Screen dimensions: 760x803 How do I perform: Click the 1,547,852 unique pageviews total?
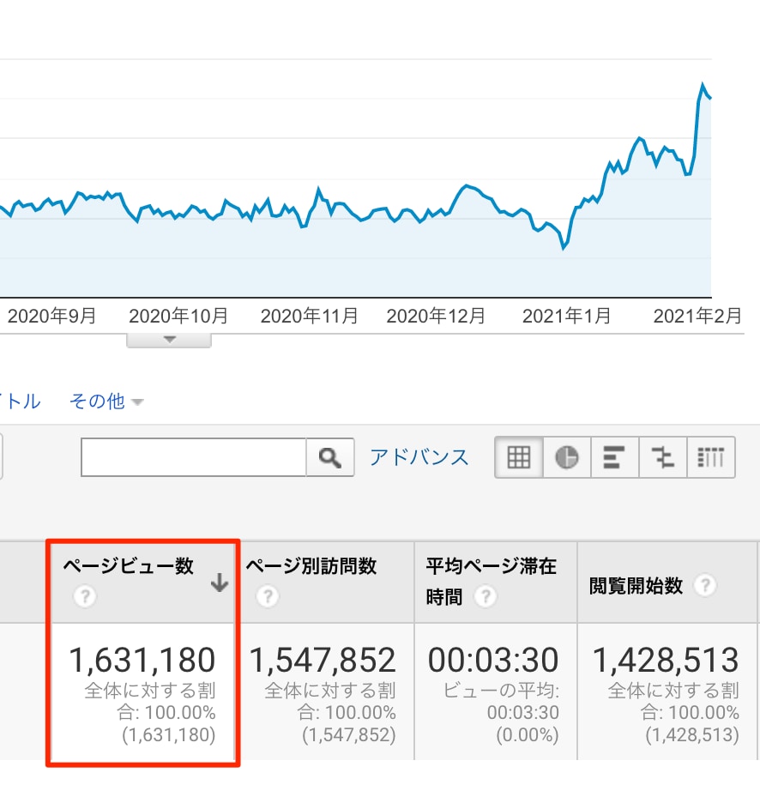[x=323, y=660]
